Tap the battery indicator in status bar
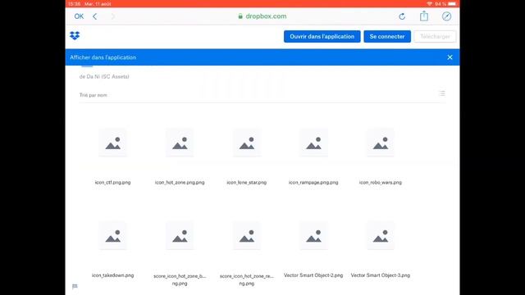The width and height of the screenshot is (525, 295). tap(452, 3)
